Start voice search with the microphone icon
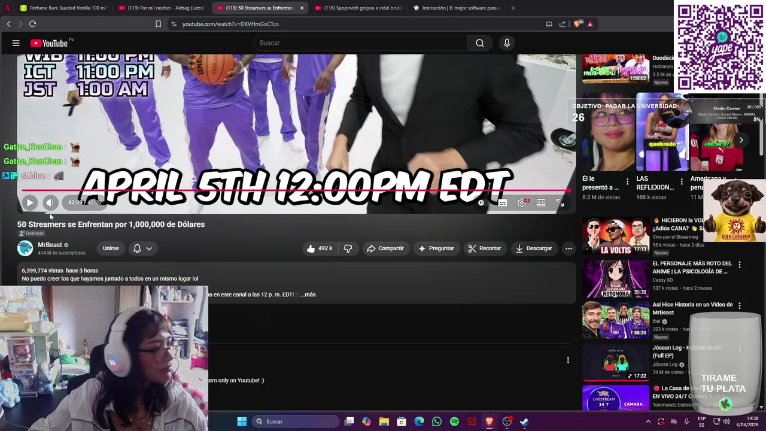The image size is (766, 431). 507,43
